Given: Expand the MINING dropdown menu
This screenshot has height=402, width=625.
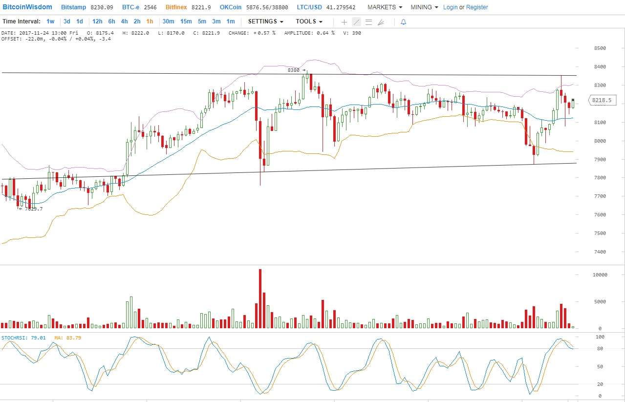Looking at the screenshot, I should (424, 7).
